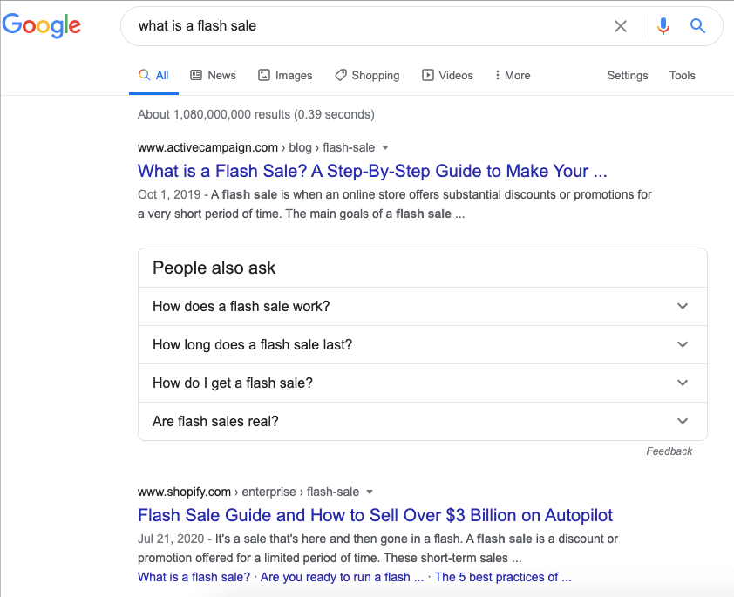Go to the Videos tab
734x597 pixels.
coord(447,76)
